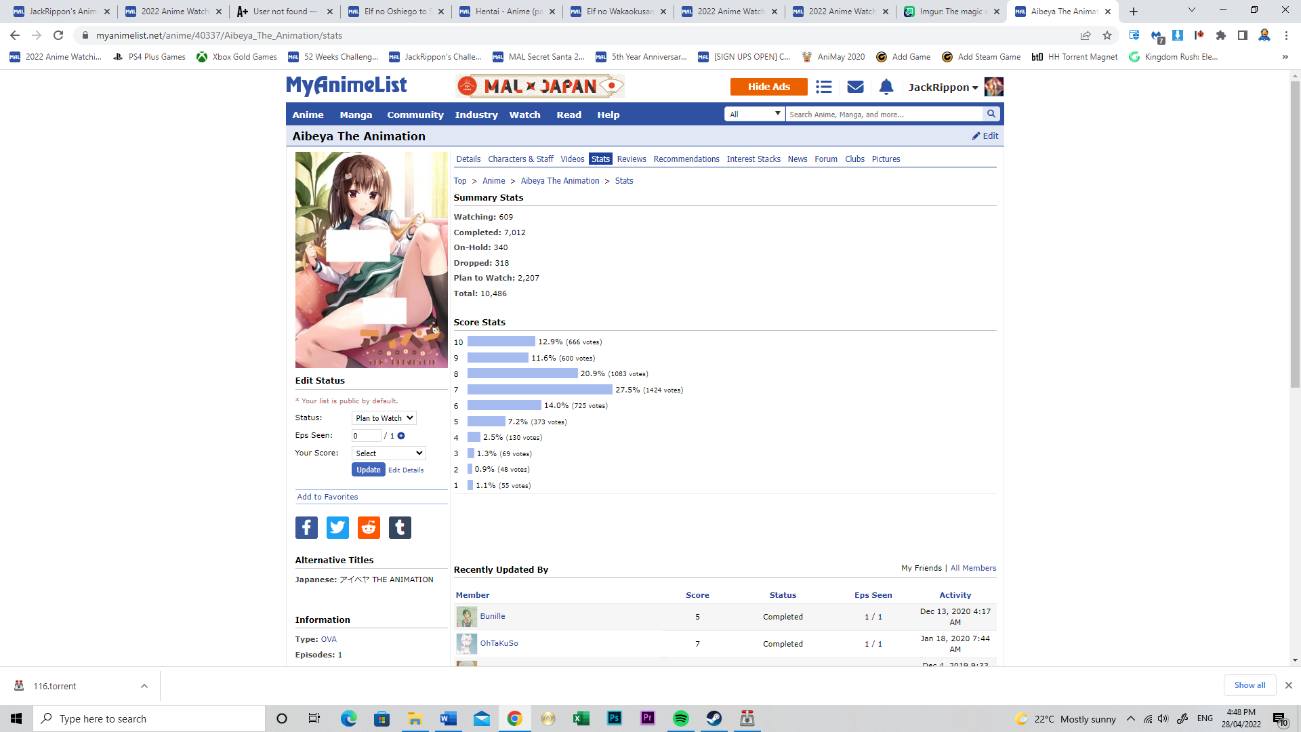Click the Update button
Image resolution: width=1301 pixels, height=732 pixels.
click(x=368, y=470)
